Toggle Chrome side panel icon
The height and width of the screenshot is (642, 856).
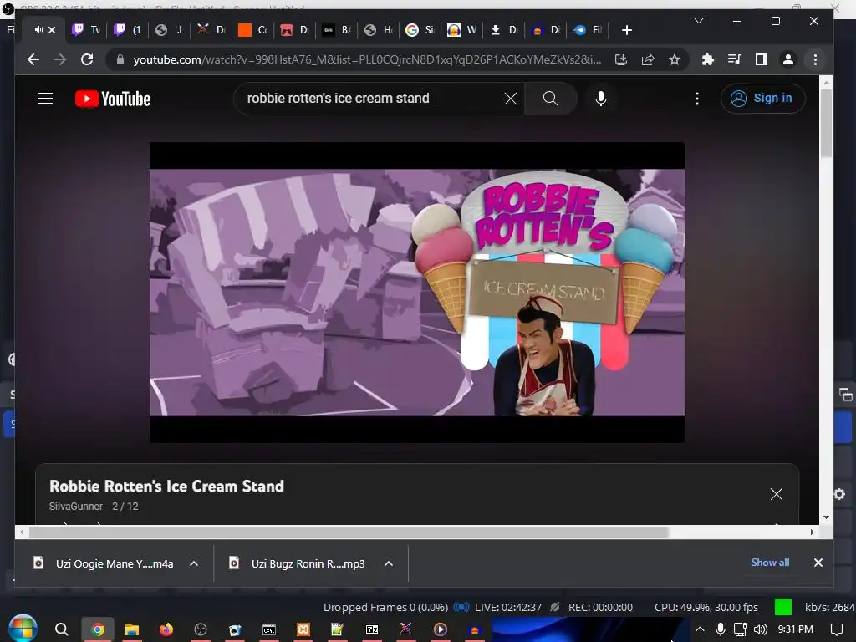[x=761, y=59]
